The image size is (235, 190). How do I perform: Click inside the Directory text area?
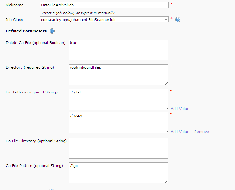point(118,74)
